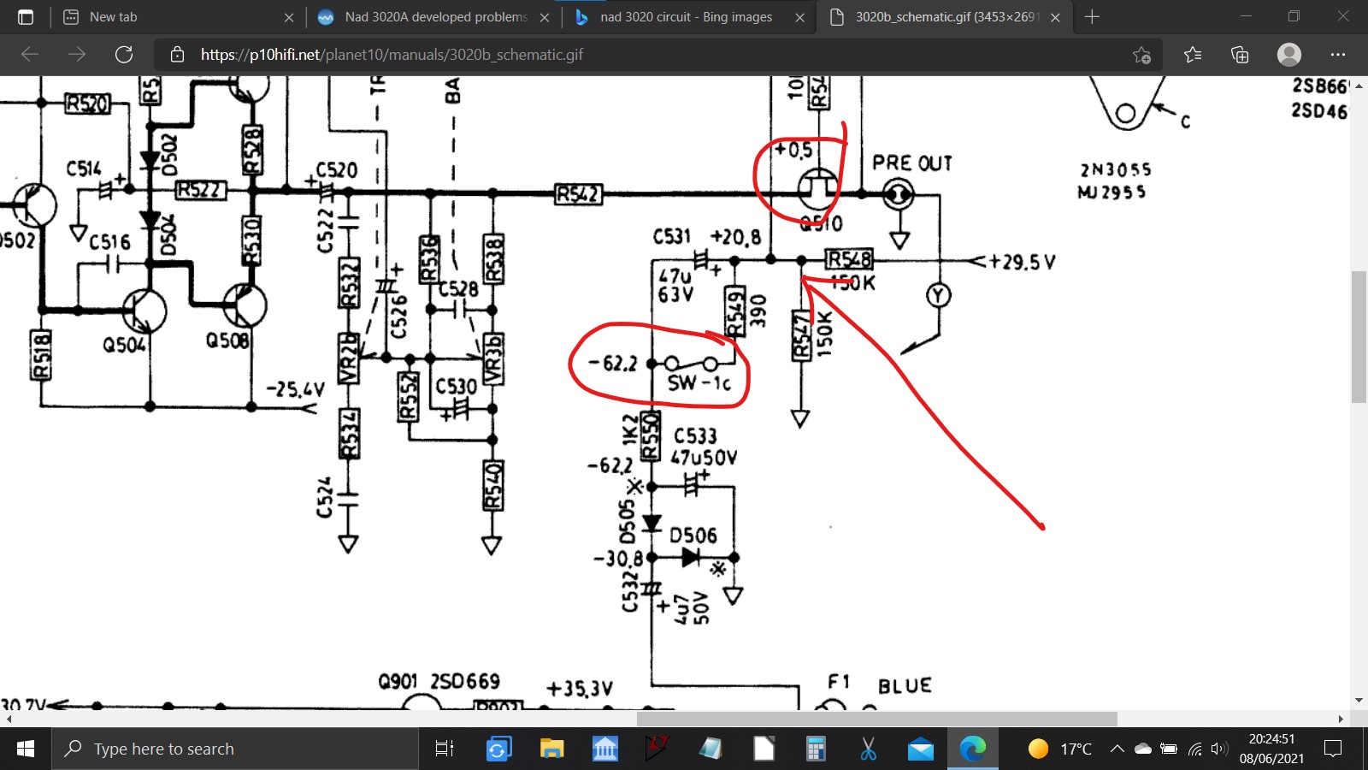Screen dimensions: 1368x770
Task: Open Calculator from taskbar
Action: coord(816,749)
